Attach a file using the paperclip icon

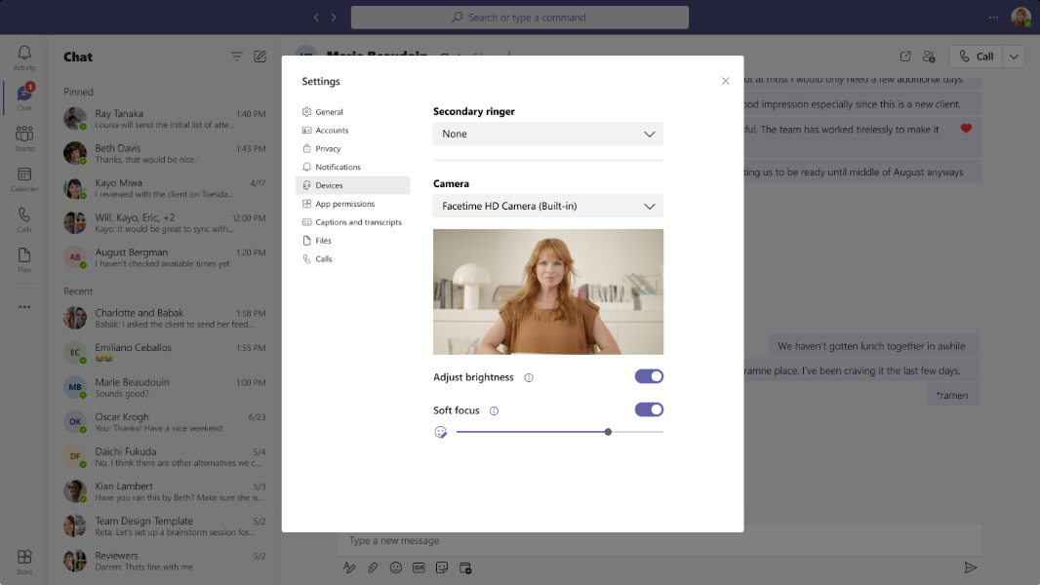372,567
